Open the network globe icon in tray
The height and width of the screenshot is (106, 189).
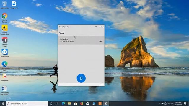click(165, 103)
